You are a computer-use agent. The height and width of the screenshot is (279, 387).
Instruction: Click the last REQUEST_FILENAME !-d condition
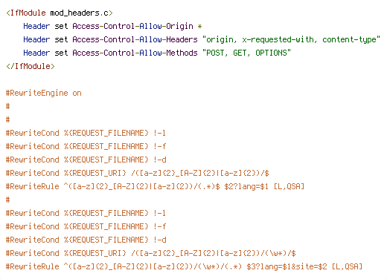point(86,240)
